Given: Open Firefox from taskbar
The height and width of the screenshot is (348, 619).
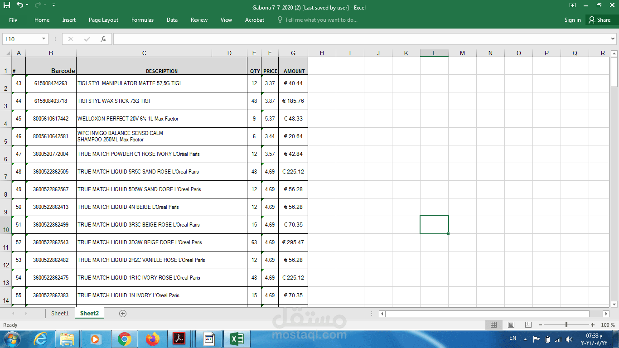Looking at the screenshot, I should pyautogui.click(x=153, y=339).
